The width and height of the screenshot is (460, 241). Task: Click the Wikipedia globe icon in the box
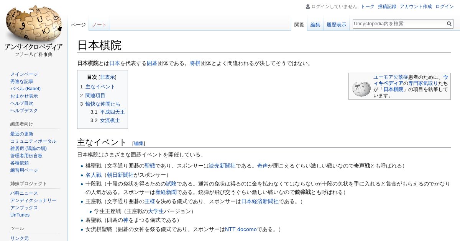pos(361,89)
